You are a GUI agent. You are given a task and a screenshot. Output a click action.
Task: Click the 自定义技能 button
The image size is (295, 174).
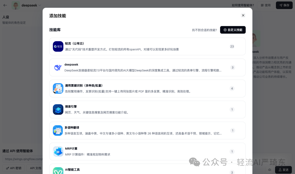pos(233,30)
